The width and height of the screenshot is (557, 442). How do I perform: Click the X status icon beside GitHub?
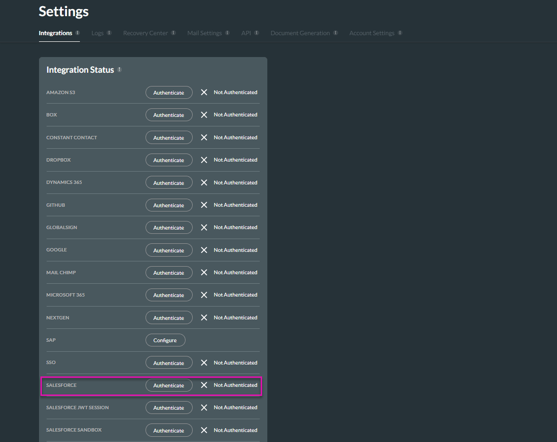tap(204, 205)
